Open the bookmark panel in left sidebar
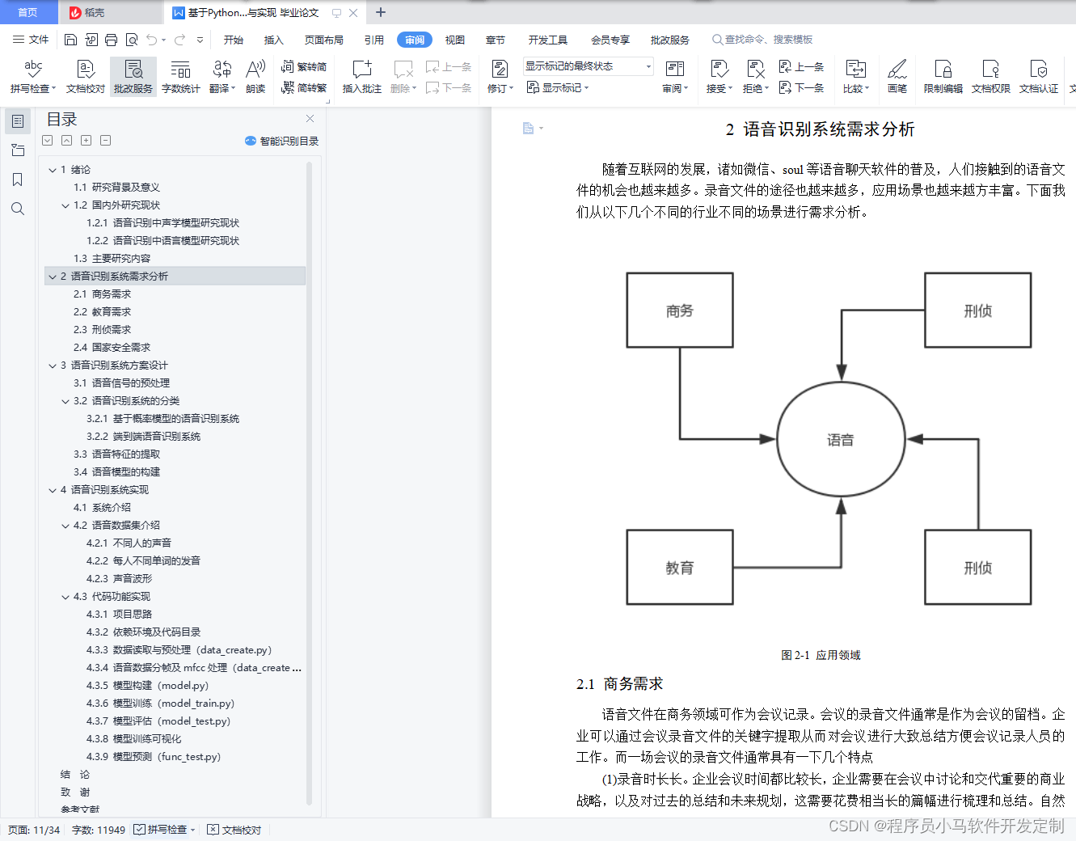The width and height of the screenshot is (1076, 841). coord(18,180)
